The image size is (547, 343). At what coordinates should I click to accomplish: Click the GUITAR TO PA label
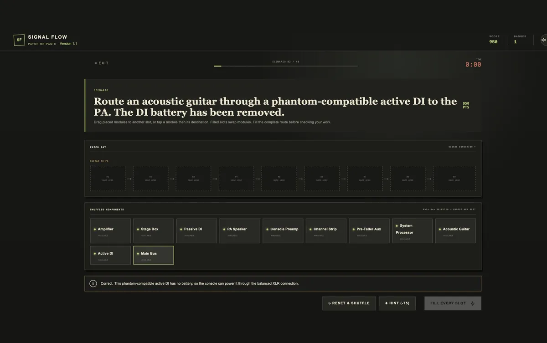(x=99, y=161)
